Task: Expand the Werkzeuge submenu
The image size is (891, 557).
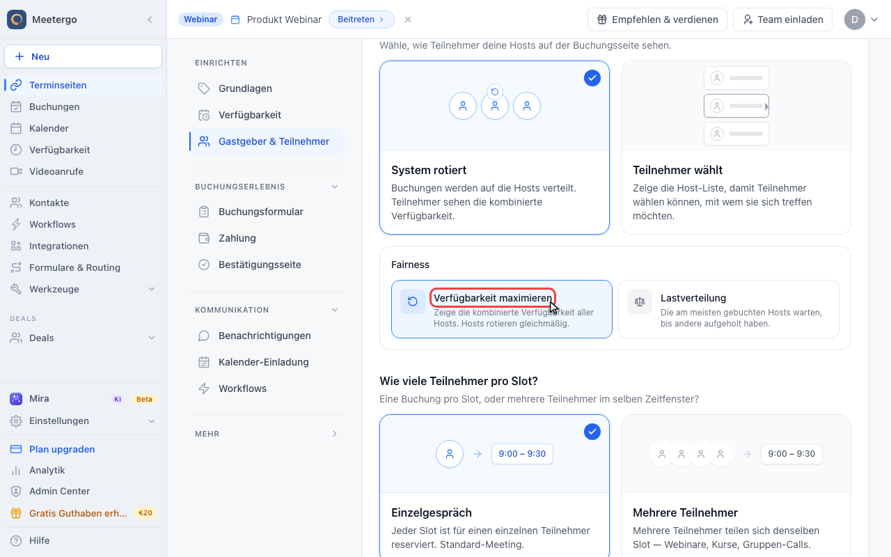Action: click(152, 289)
